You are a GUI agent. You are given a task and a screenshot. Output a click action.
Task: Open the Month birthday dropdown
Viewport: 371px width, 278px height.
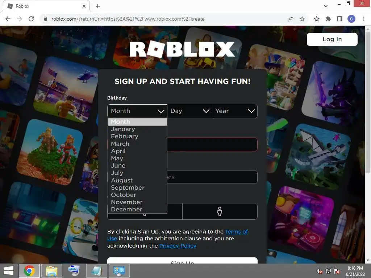pyautogui.click(x=137, y=111)
